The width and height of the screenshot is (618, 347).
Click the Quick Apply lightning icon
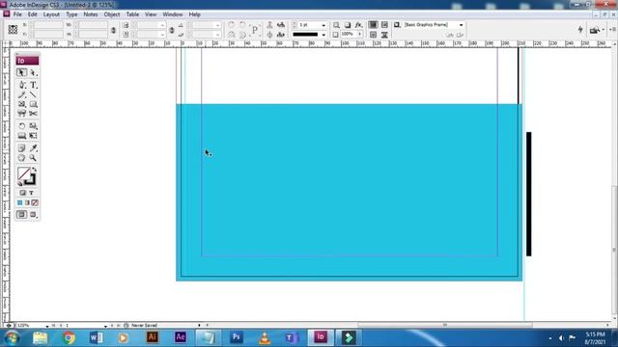(579, 30)
